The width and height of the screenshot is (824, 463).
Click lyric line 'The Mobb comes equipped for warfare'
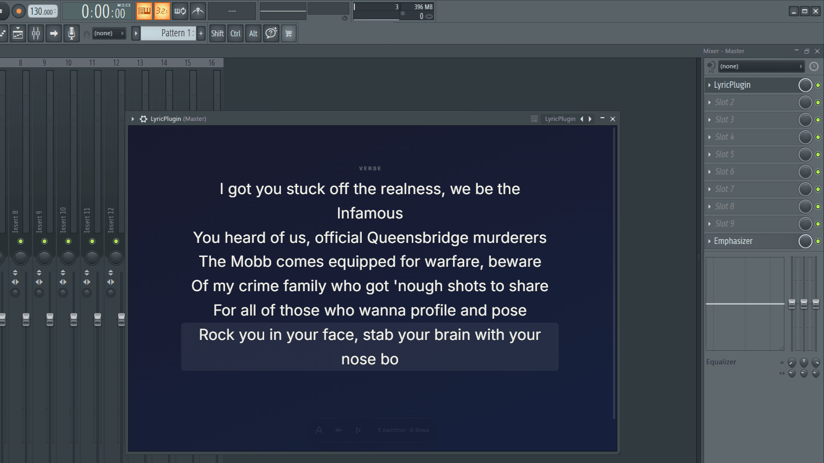click(370, 261)
